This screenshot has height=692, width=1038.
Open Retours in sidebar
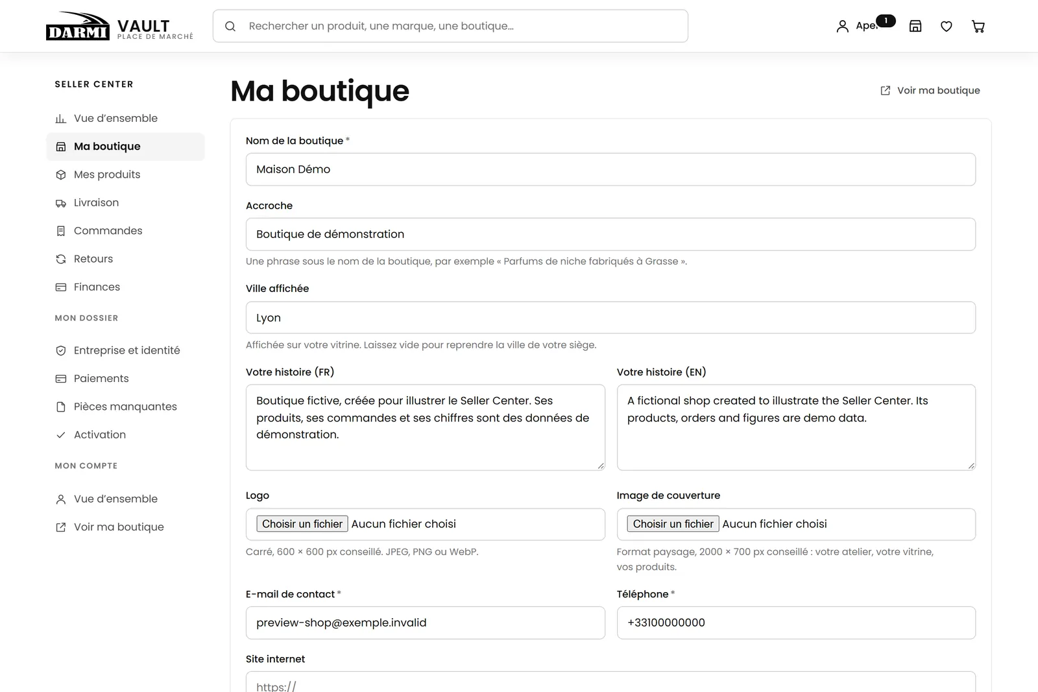125,259
